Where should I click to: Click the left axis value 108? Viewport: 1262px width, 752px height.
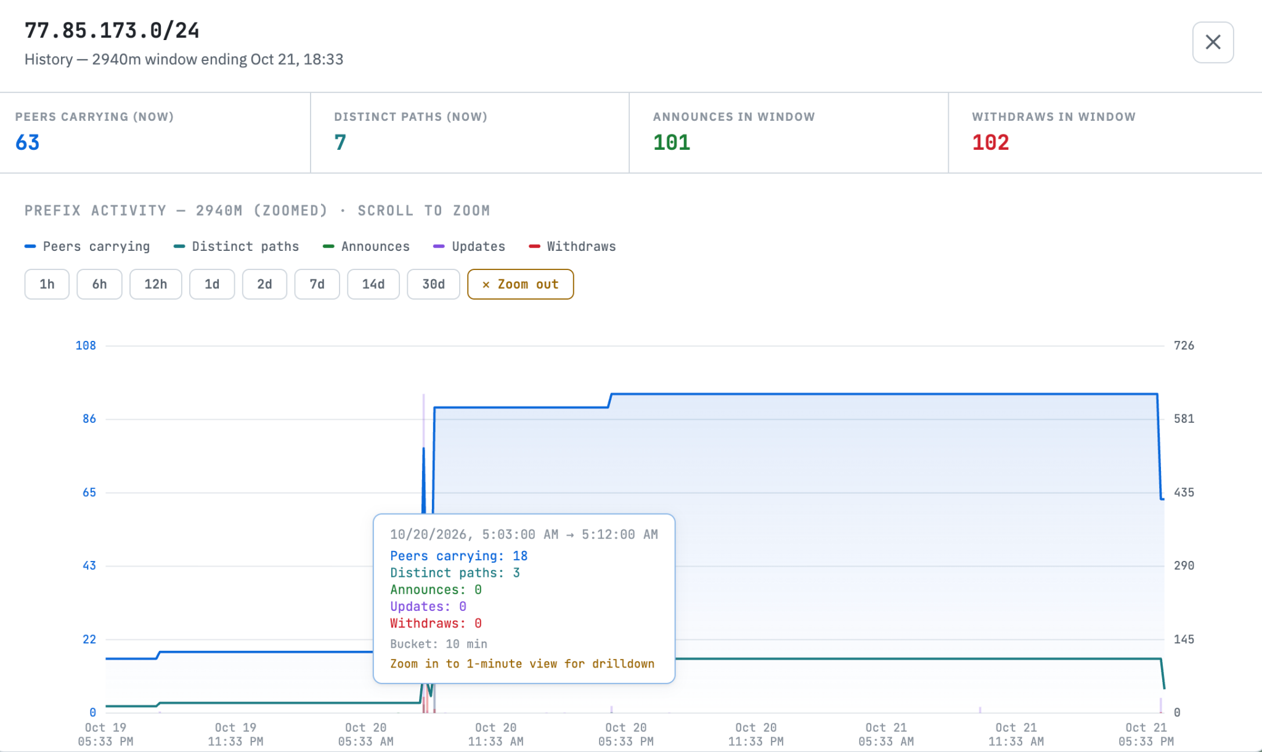pyautogui.click(x=86, y=346)
